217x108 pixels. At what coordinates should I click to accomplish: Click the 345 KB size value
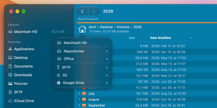[142, 52]
